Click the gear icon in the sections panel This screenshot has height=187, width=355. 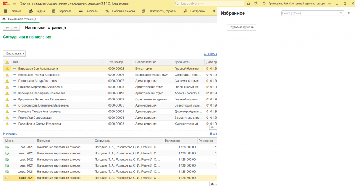[214, 11]
